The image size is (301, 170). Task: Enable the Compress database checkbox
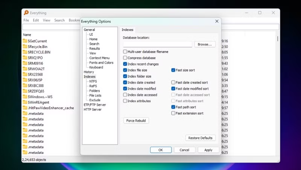point(125,58)
